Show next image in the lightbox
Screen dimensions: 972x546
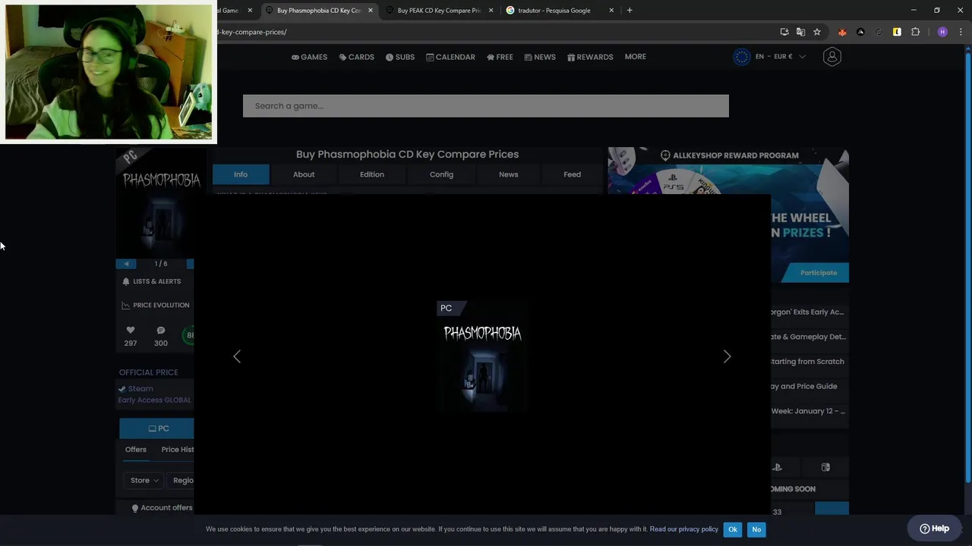[x=727, y=356]
